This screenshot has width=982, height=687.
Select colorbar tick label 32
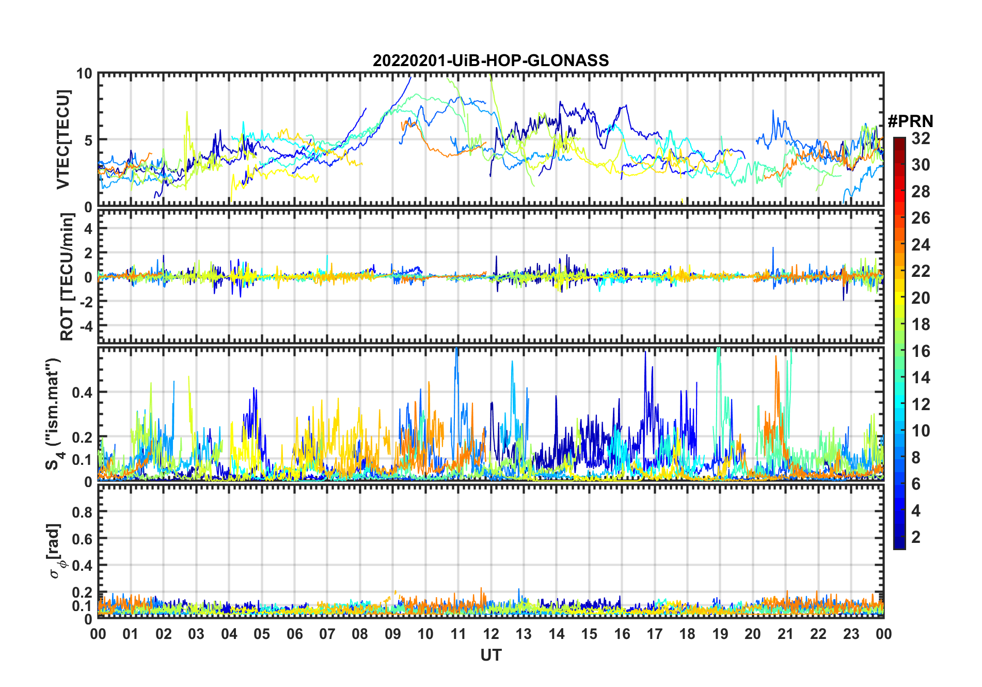click(x=921, y=138)
